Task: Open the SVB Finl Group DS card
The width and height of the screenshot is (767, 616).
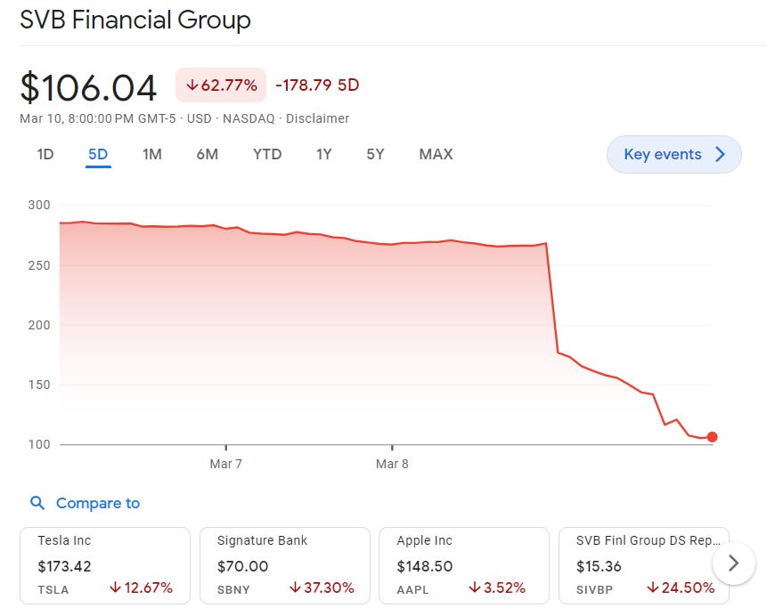Action: click(637, 565)
